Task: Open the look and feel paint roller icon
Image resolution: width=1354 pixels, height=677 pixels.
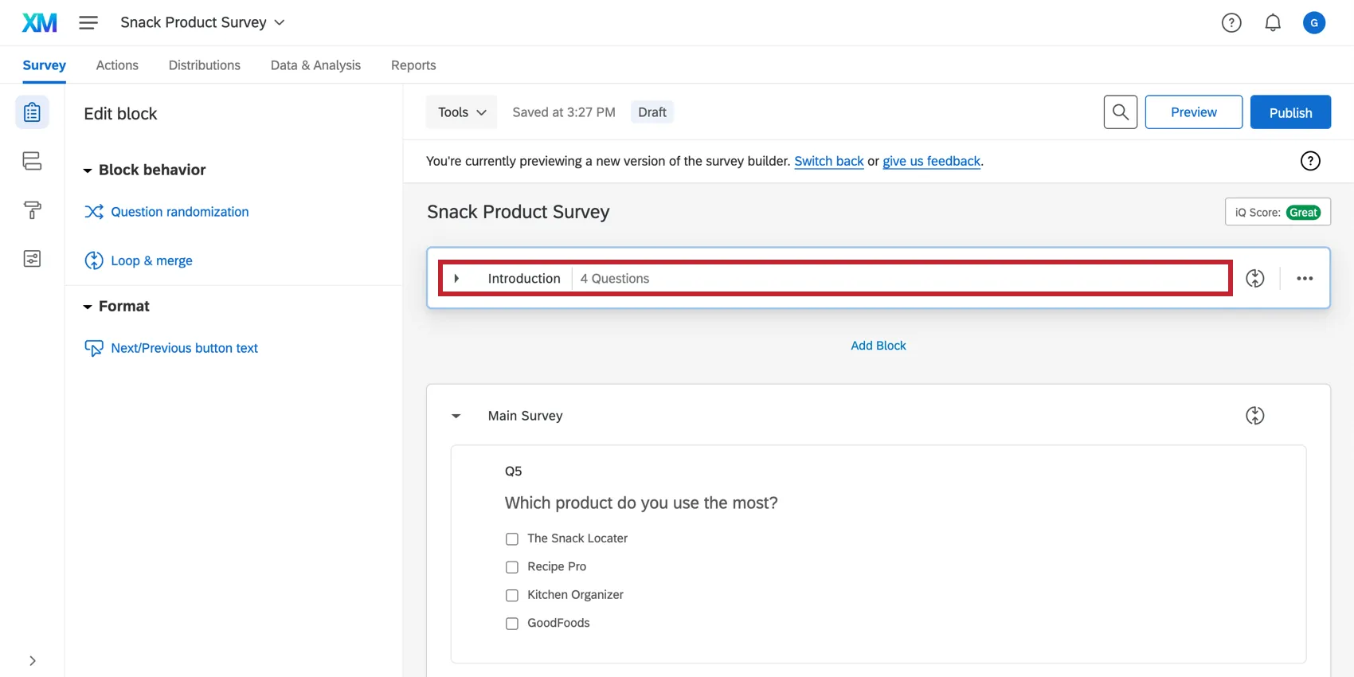Action: (32, 210)
